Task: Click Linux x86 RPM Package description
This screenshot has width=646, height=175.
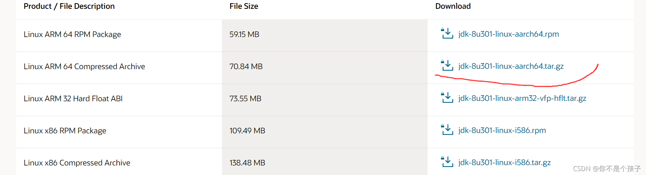Action: point(65,131)
